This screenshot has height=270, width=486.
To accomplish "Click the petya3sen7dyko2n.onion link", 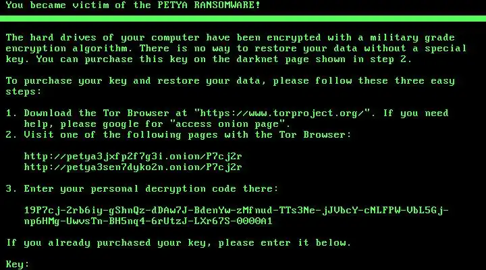I will 133,167.
